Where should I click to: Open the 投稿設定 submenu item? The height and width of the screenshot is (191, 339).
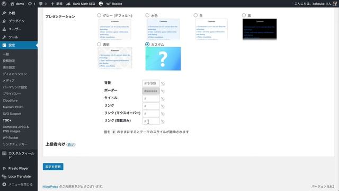[9, 61]
